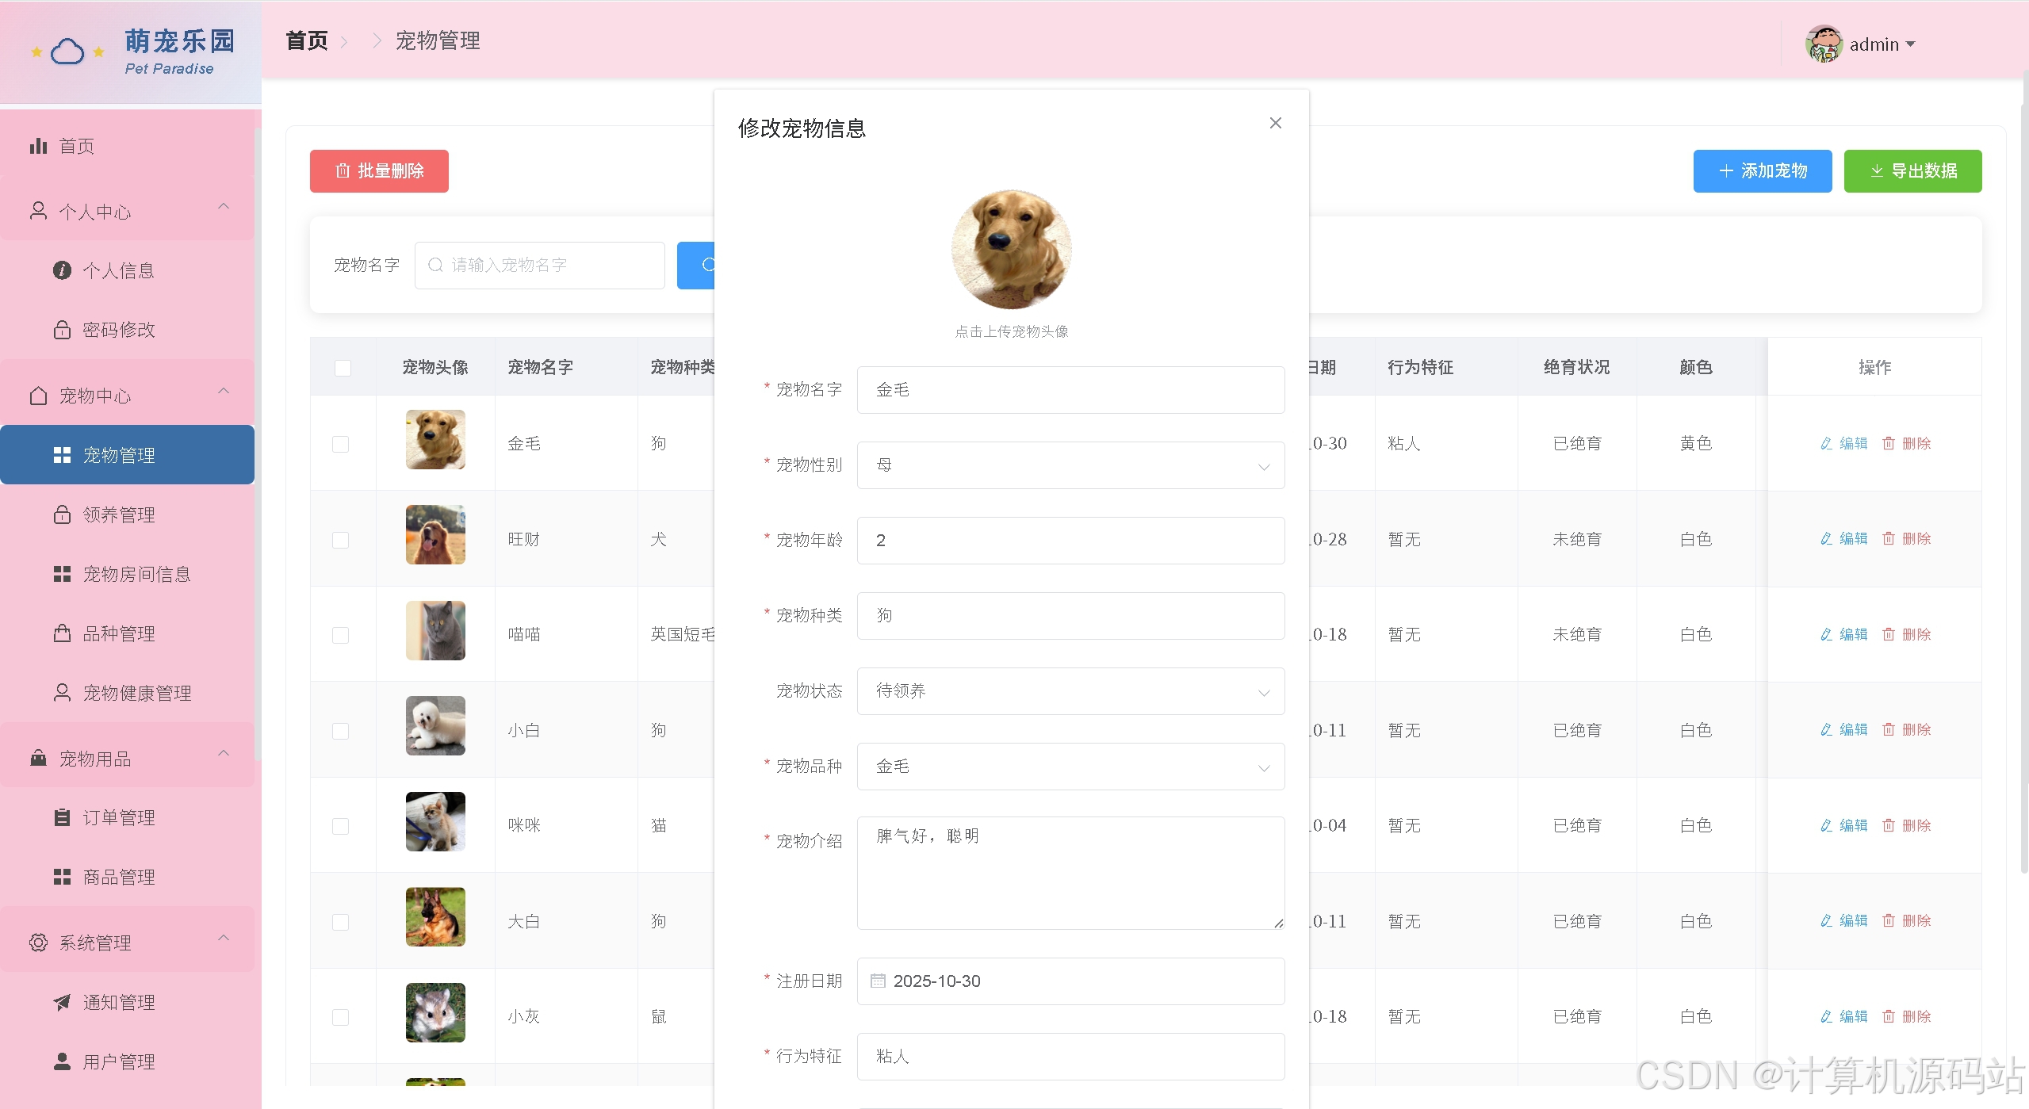Click the blue search button
This screenshot has height=1109, width=2029.
coord(696,265)
